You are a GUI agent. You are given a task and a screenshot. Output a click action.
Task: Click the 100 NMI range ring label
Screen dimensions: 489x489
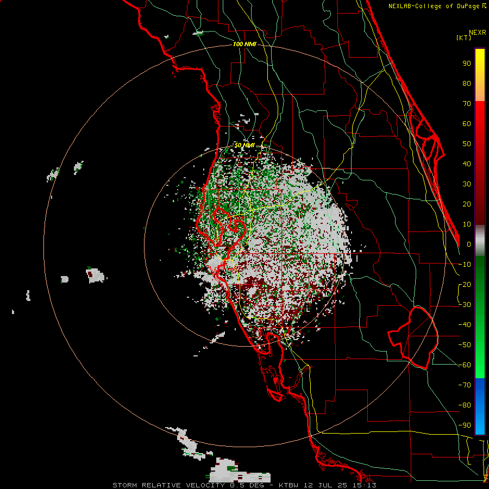pyautogui.click(x=244, y=45)
